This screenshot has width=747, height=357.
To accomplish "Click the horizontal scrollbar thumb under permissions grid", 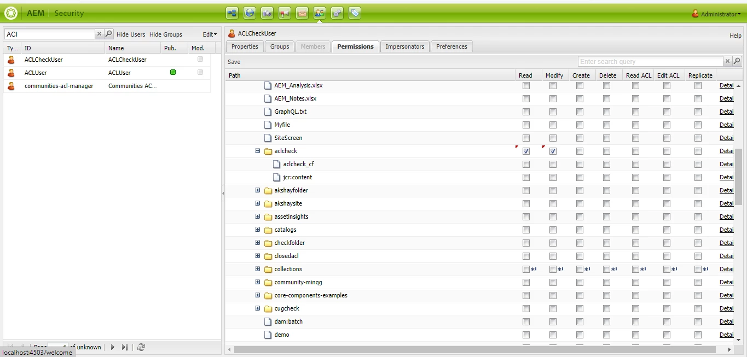I will coord(474,349).
